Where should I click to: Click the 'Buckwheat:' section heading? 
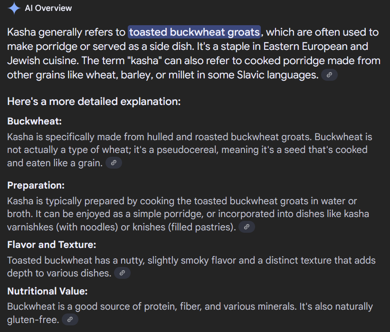click(34, 121)
